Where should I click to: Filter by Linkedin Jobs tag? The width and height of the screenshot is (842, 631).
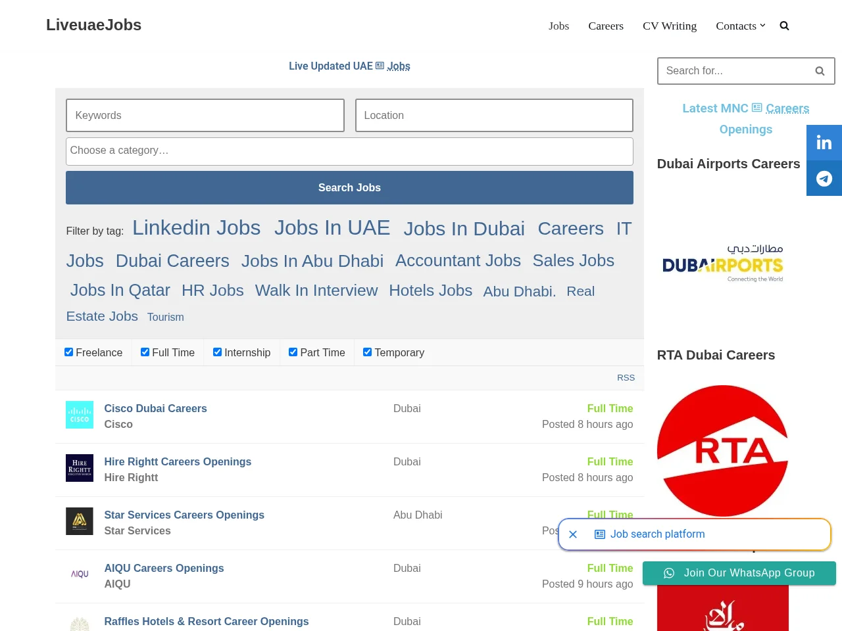coord(196,227)
